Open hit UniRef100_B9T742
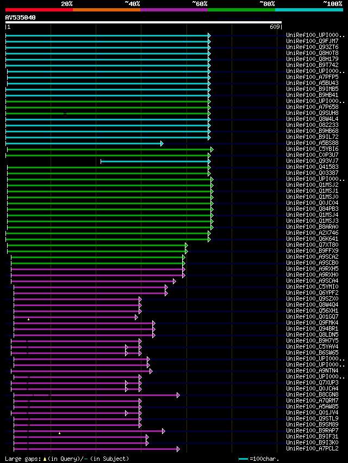Screen dimensions: 348x463 point(312,65)
